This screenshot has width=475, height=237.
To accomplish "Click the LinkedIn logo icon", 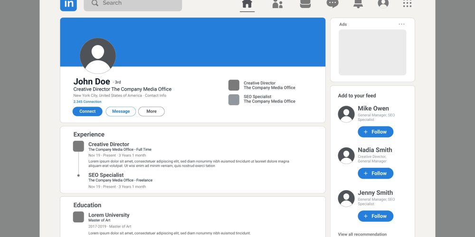I will [68, 5].
